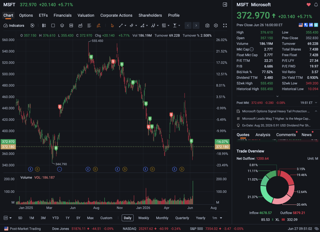Select the triangle shape drawing tool
This screenshot has width=320, height=232.
(142, 25)
